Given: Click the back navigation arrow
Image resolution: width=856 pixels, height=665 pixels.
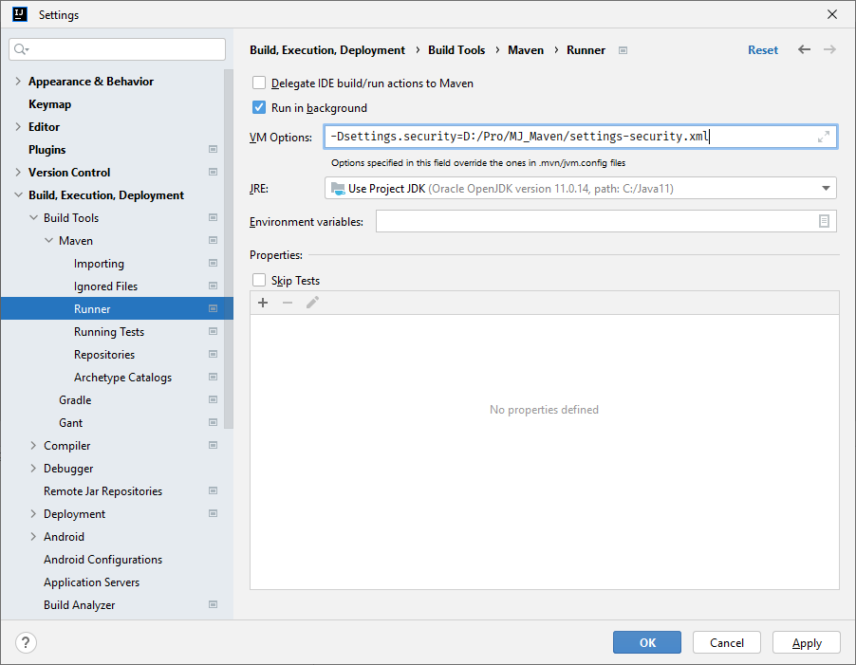Looking at the screenshot, I should tap(804, 50).
